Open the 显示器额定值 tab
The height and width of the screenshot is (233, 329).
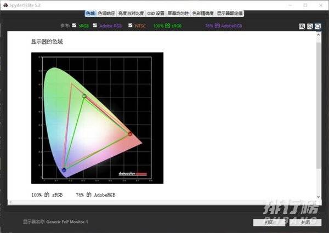[x=230, y=13]
